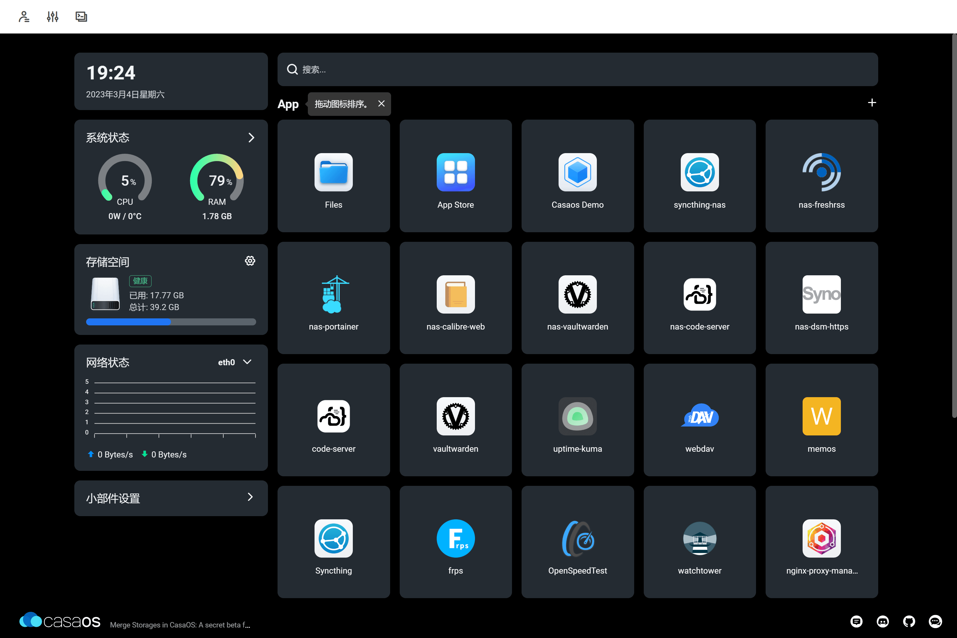Viewport: 957px width, 638px height.
Task: Click the disk drive thumbnail
Action: [x=105, y=293]
